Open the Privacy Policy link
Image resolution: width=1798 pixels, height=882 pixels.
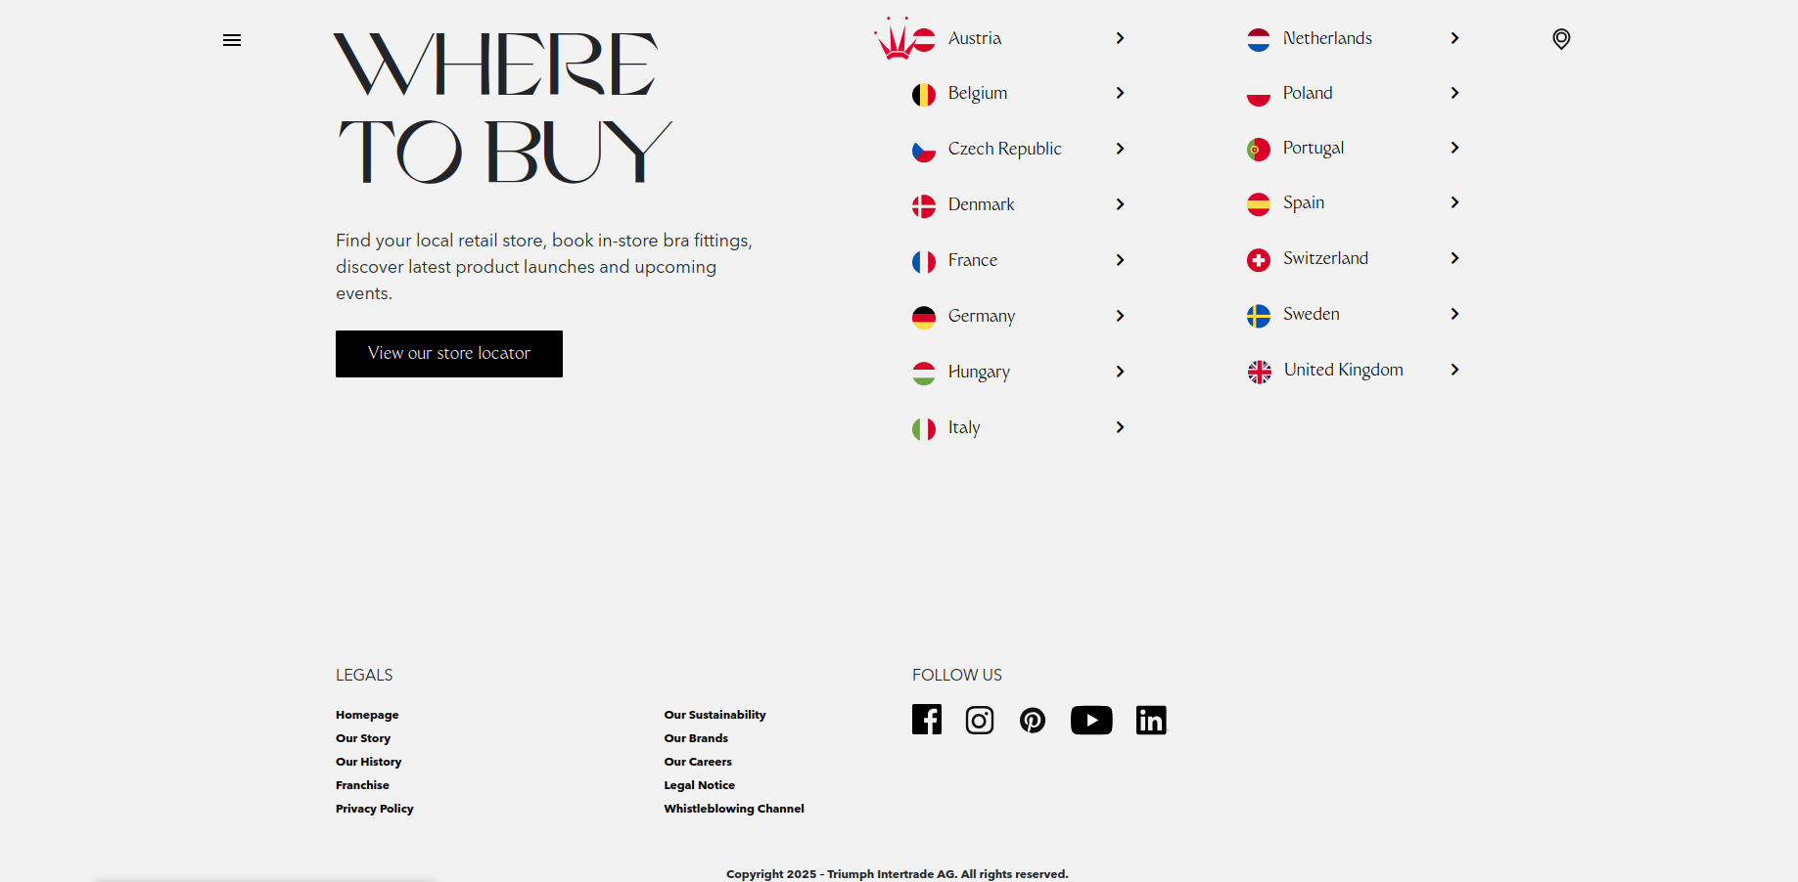tap(374, 809)
